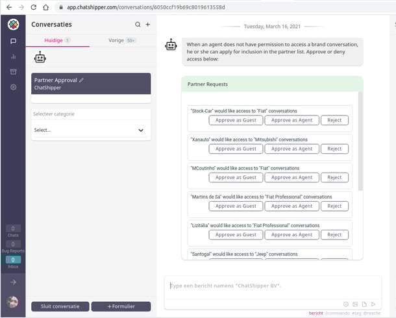Search conversations with magnifier icon

(138, 25)
